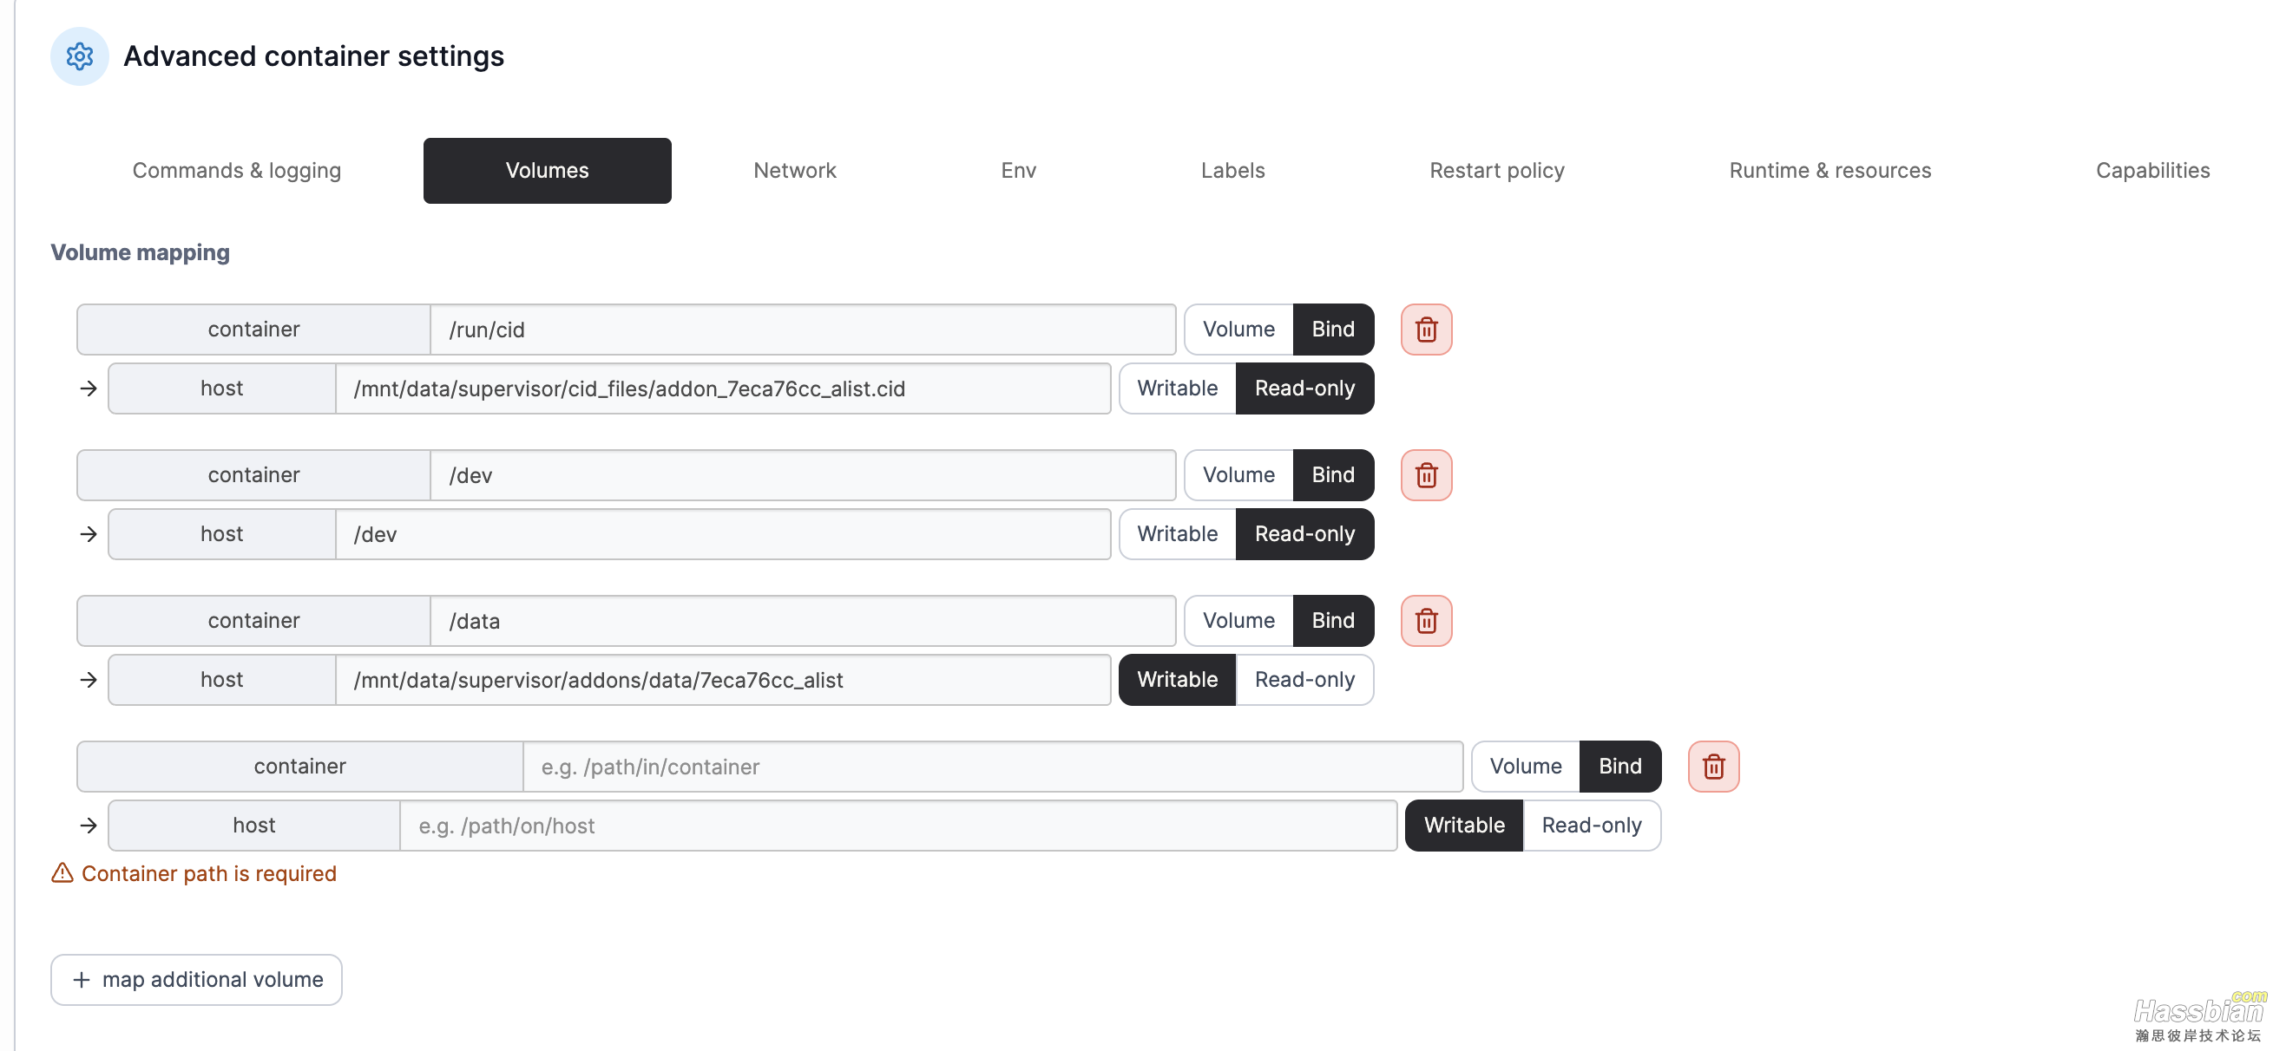Focus the empty container path field
Screen dimensions: 2286x1051
tap(991, 766)
